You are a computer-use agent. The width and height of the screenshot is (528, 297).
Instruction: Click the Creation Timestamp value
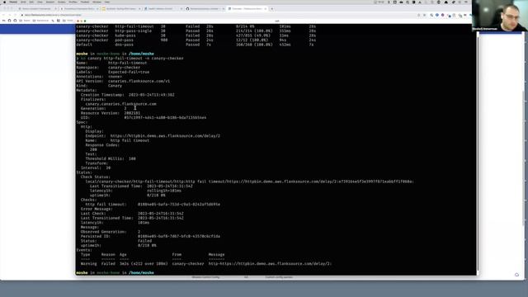point(152,95)
